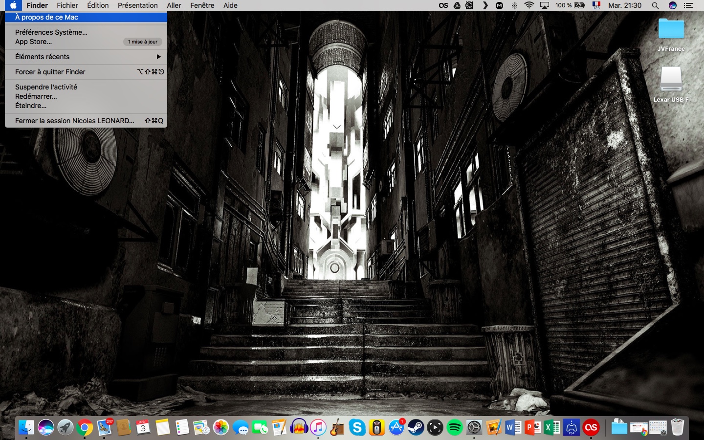Launch Microsoft Word from the Dock
Viewport: 704px width, 440px height.
(x=513, y=428)
